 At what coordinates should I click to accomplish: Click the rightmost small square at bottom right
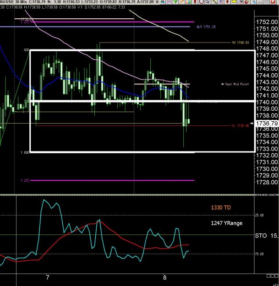click(276, 276)
